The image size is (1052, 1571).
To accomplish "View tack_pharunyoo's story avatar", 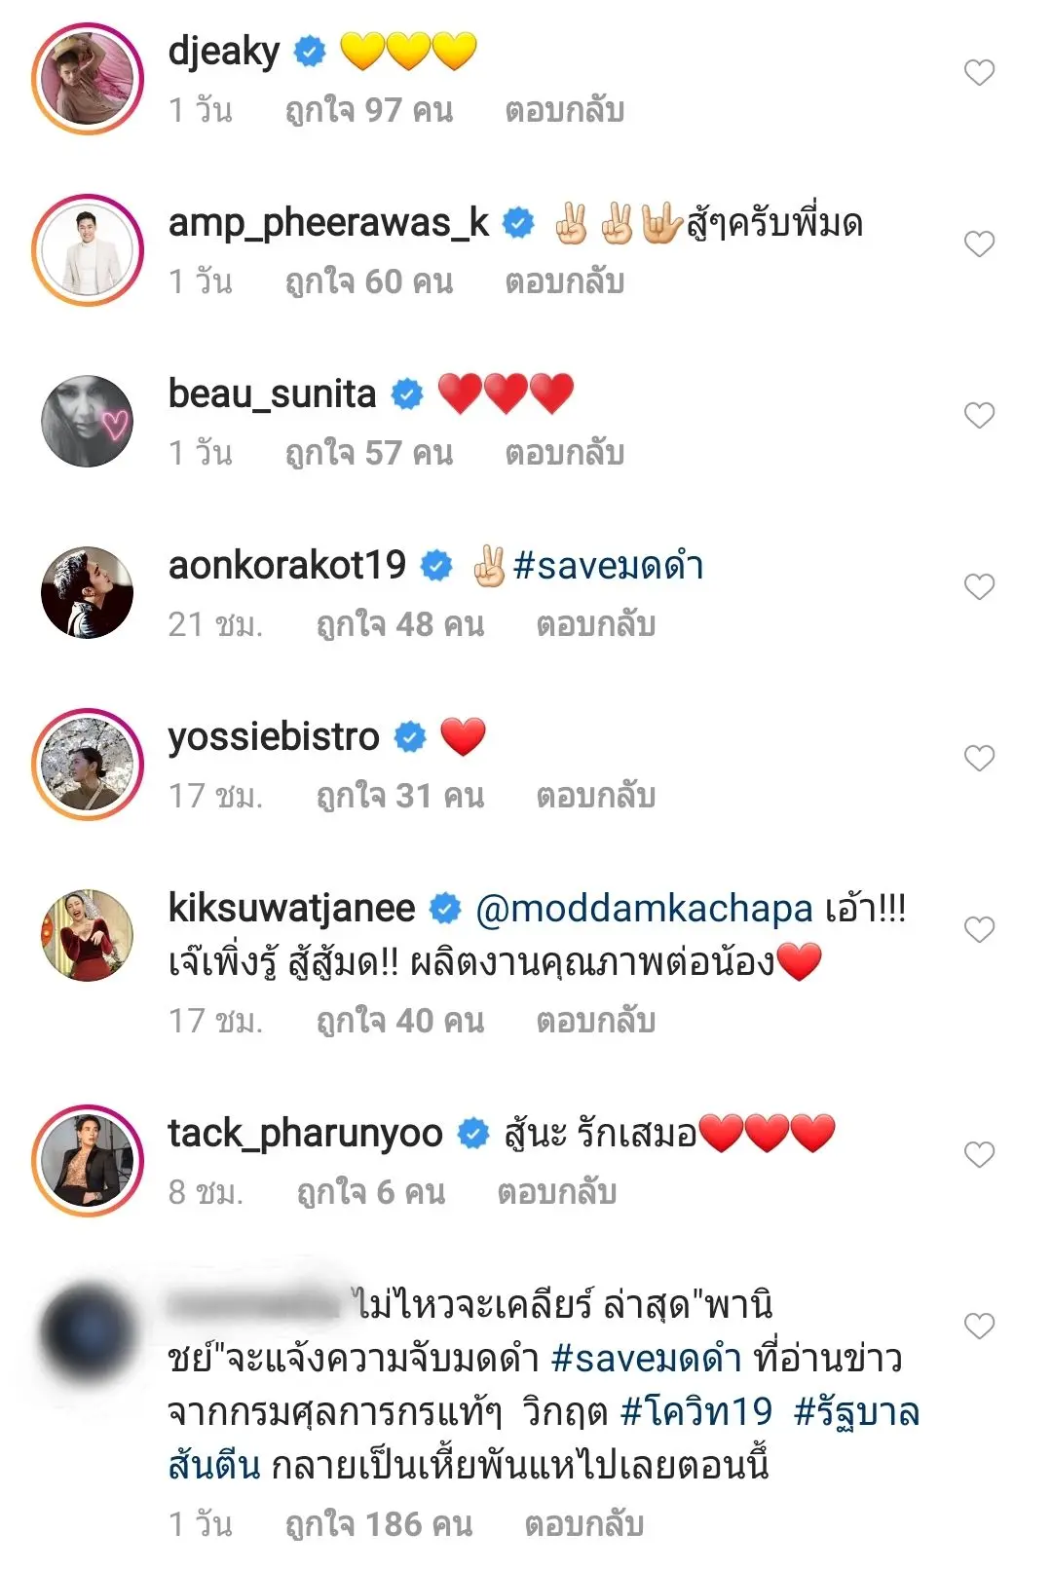I will tap(88, 1161).
